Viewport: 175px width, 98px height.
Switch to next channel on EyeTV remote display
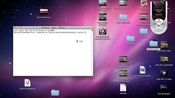click(x=163, y=8)
